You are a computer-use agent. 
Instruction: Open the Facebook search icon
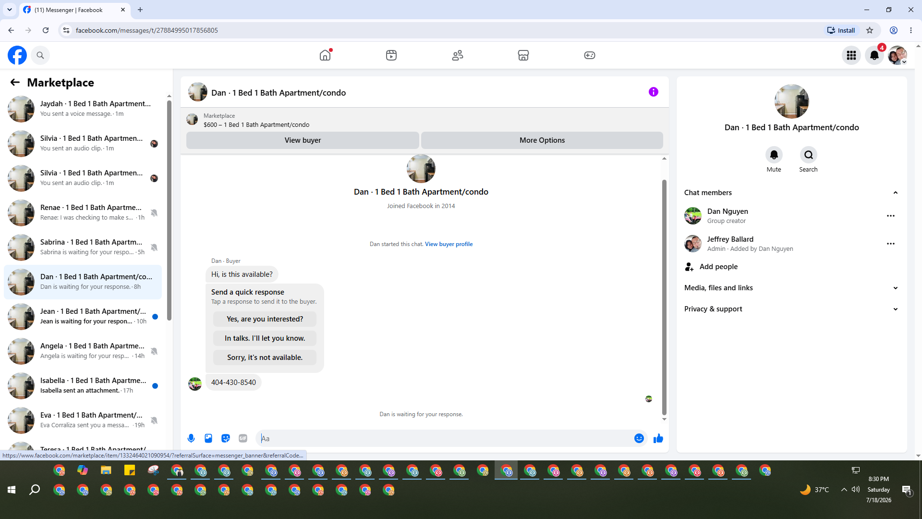40,55
